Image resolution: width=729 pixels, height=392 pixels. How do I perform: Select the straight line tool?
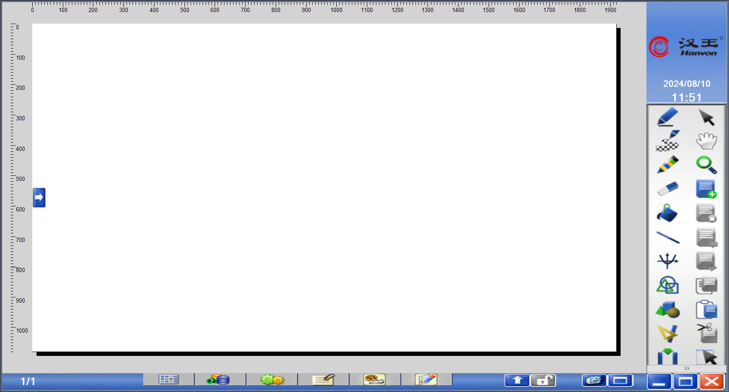667,237
